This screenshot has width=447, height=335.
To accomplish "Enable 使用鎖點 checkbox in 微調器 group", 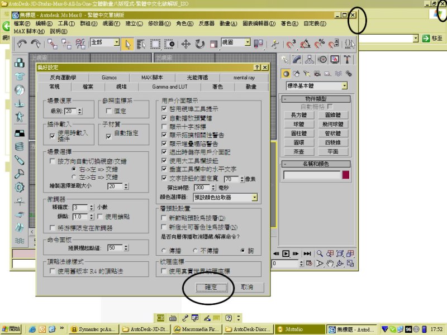I will [x=100, y=217].
